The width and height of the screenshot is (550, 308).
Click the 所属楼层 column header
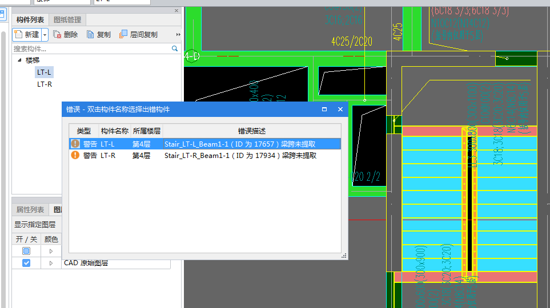147,131
